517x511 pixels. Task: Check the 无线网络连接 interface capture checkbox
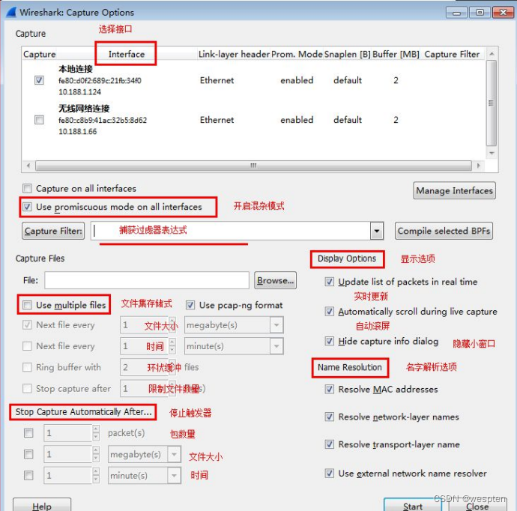click(x=39, y=119)
